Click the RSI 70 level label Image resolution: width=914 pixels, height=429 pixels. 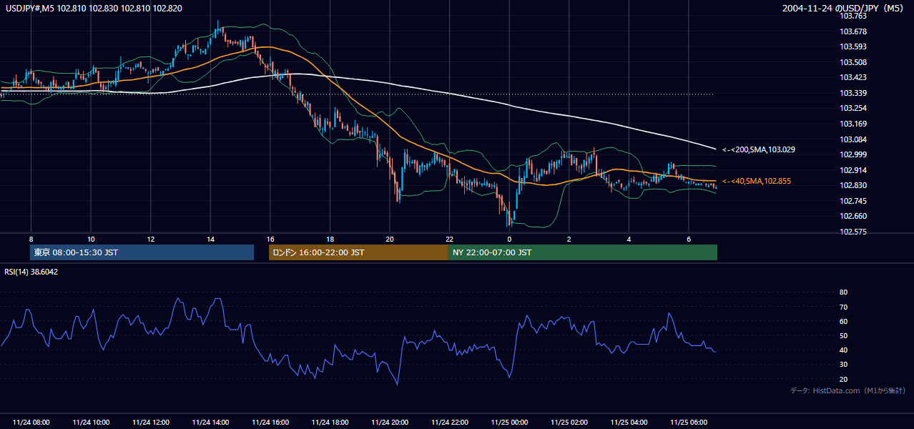(x=843, y=307)
